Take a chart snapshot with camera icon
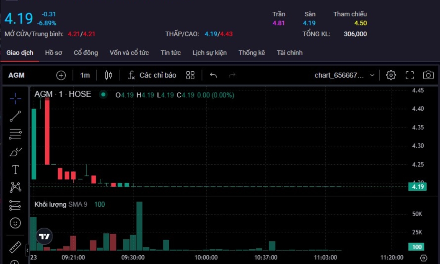This screenshot has height=264, width=440. click(x=428, y=75)
